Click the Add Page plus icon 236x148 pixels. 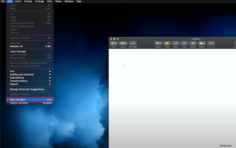[132, 43]
